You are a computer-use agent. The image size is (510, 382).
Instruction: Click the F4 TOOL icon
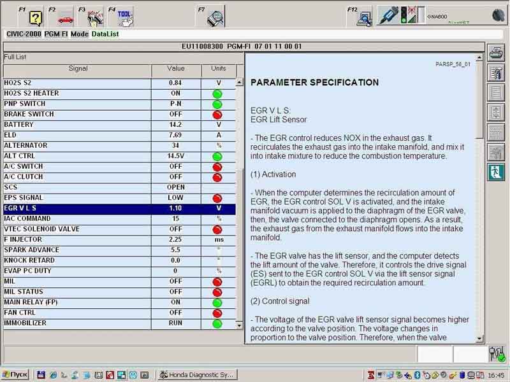click(x=125, y=17)
